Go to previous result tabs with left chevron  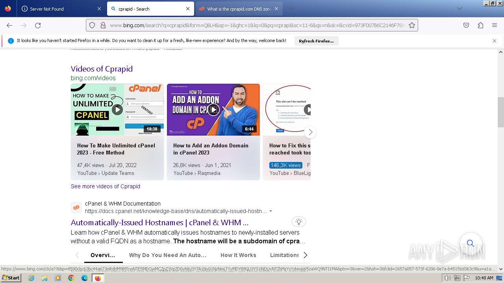[x=77, y=255]
